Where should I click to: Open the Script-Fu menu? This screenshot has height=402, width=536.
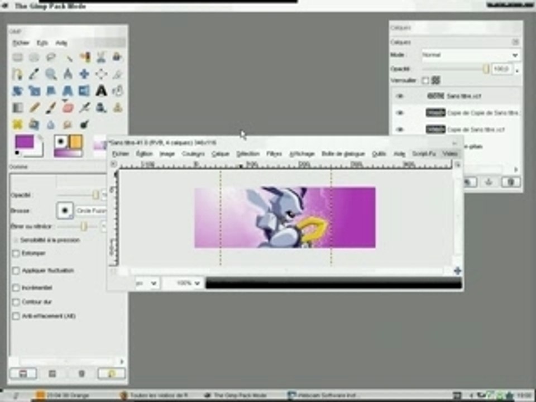click(424, 154)
